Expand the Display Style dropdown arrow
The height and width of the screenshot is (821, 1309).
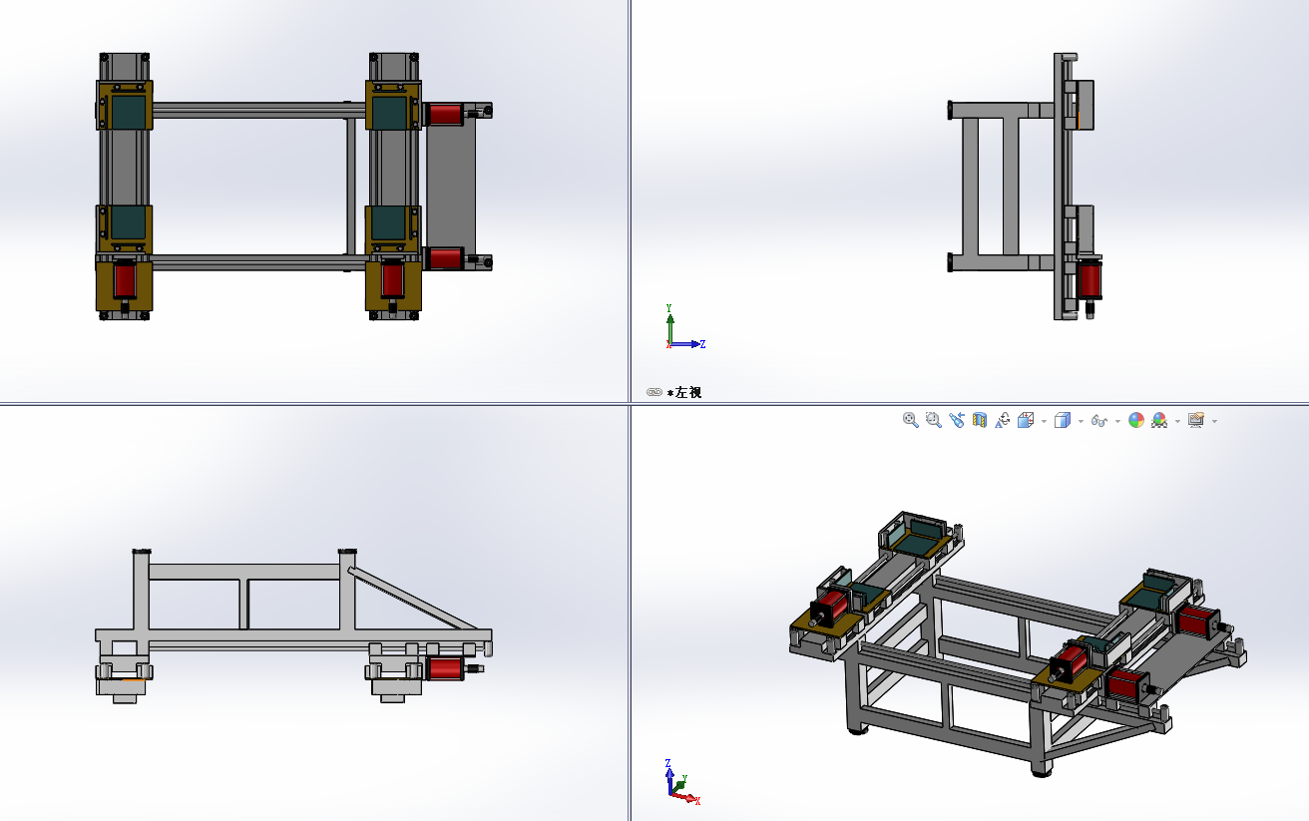pos(1081,421)
